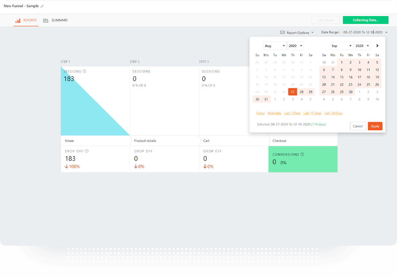The height and width of the screenshot is (277, 397).
Task: Click the Summary list icon
Action: tap(46, 20)
